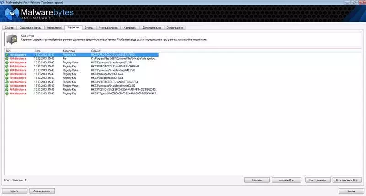
Task: Click bug icon of the CTData row
Action: pos(7,74)
